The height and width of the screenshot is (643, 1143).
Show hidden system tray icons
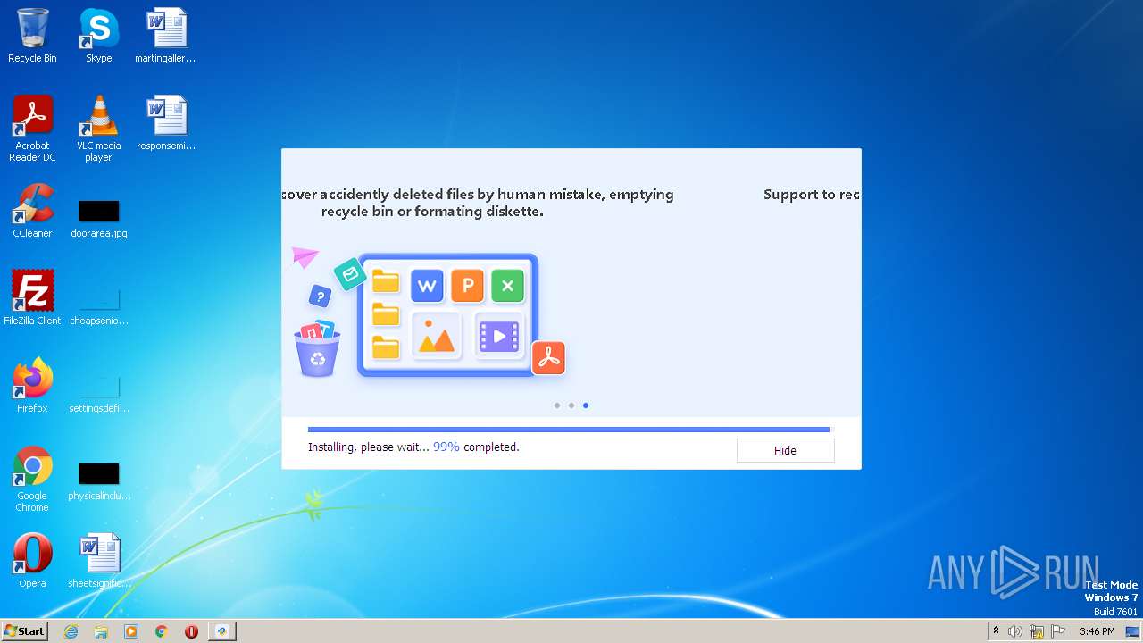pos(996,631)
